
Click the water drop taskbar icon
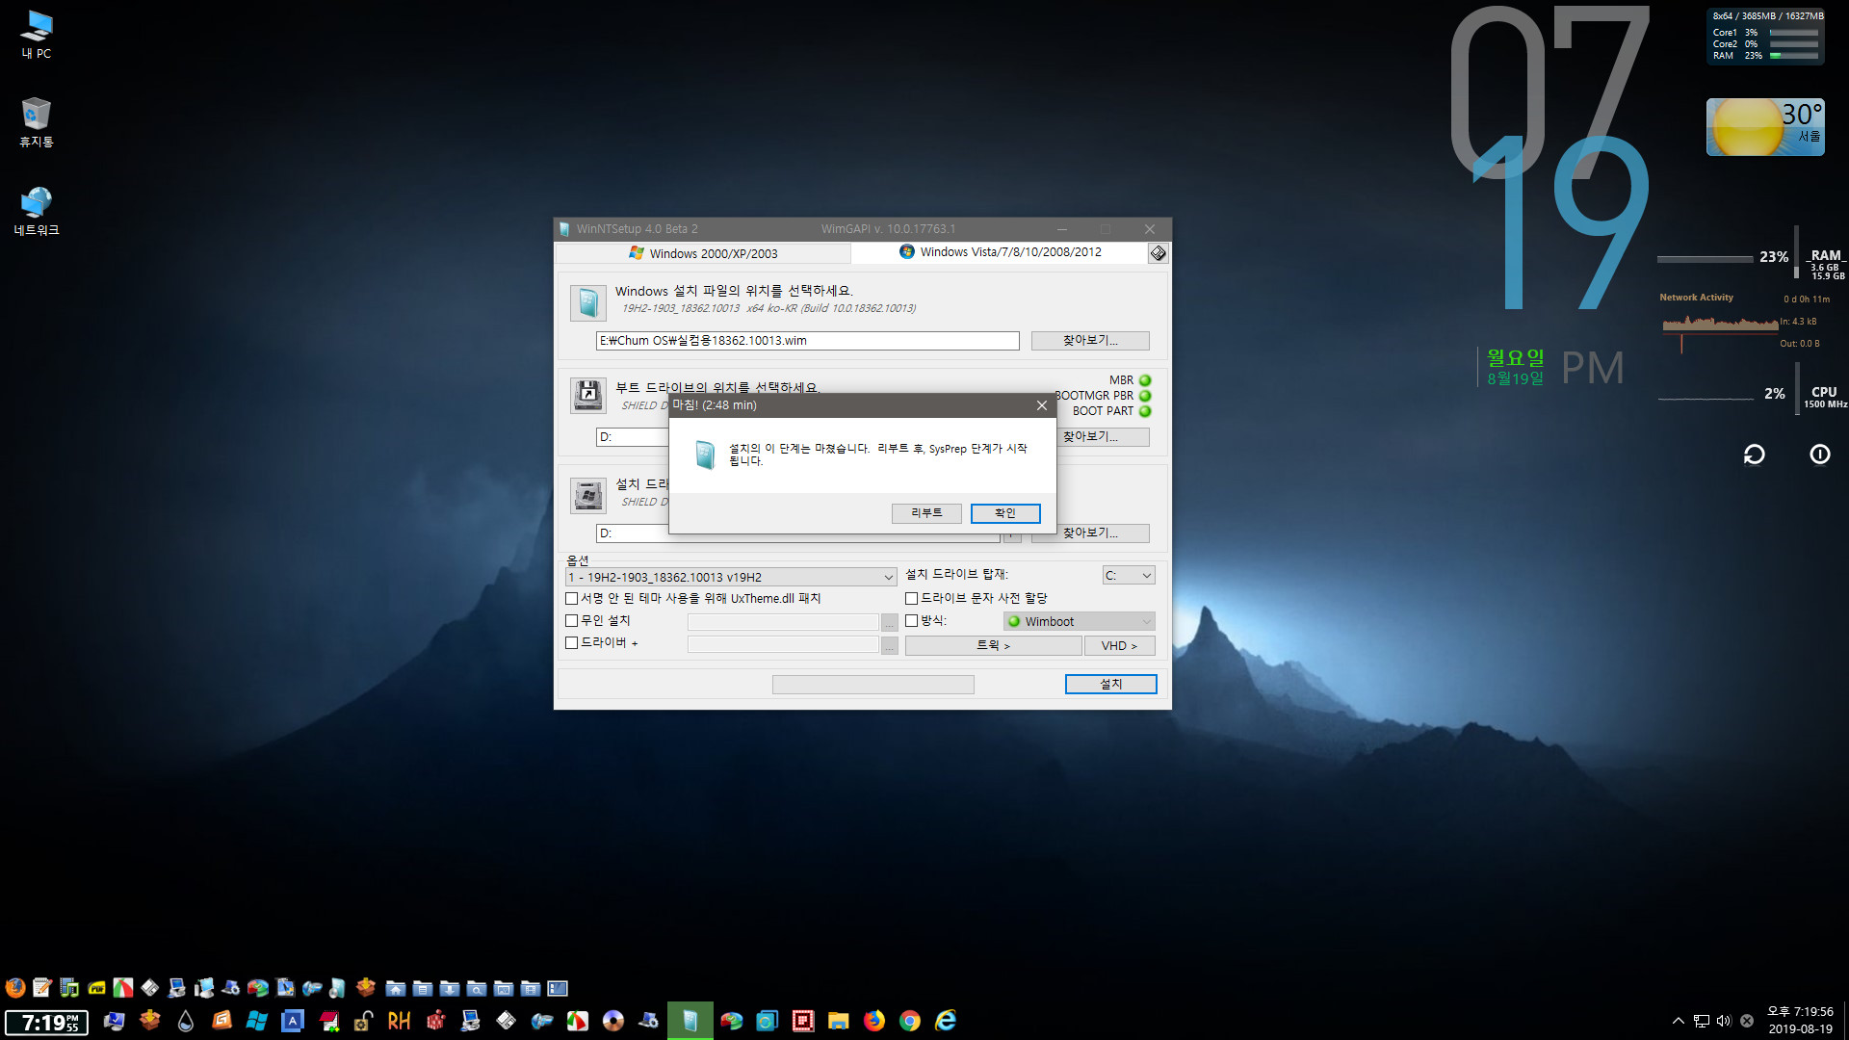[186, 1021]
